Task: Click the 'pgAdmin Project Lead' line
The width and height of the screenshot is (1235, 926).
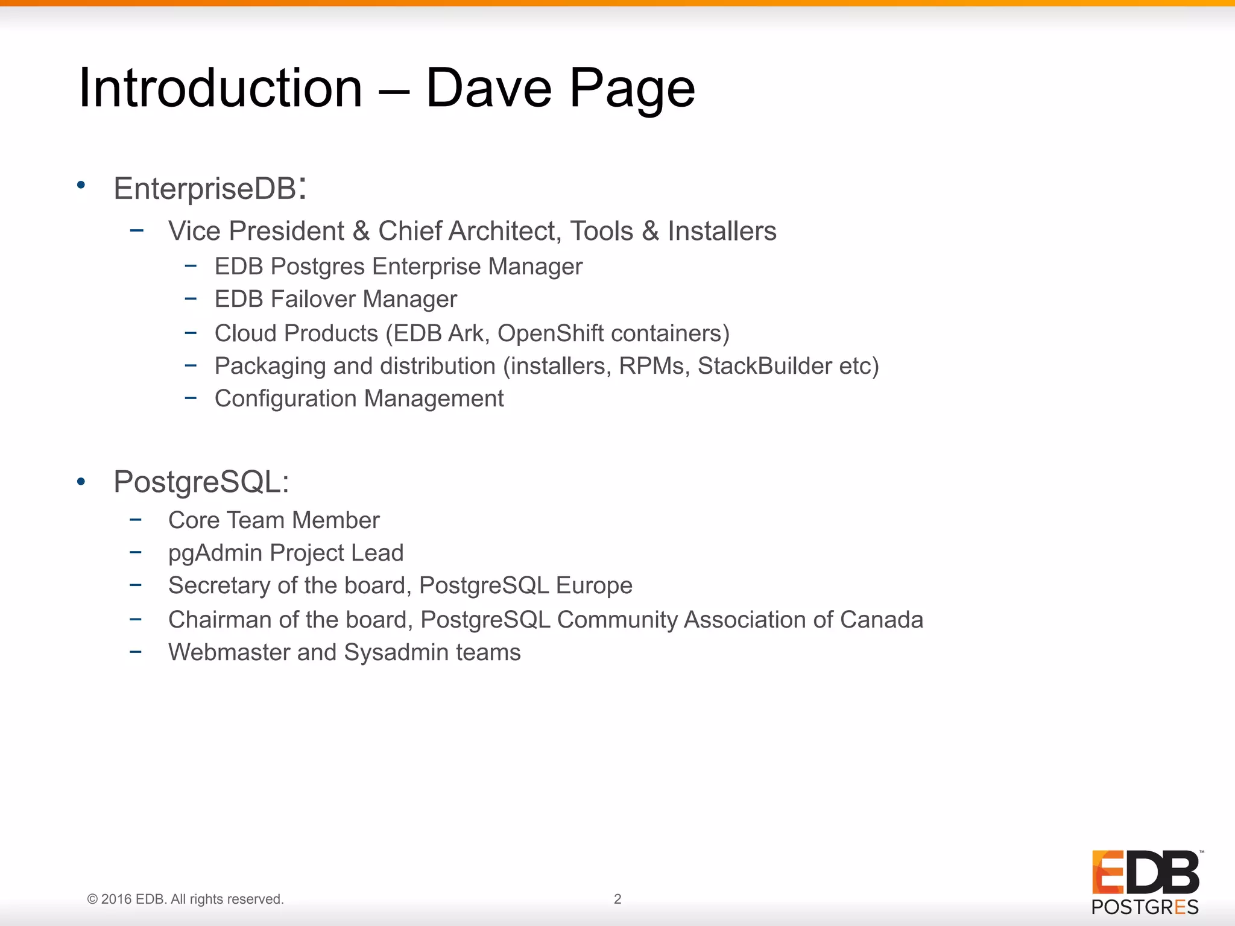Action: click(286, 553)
